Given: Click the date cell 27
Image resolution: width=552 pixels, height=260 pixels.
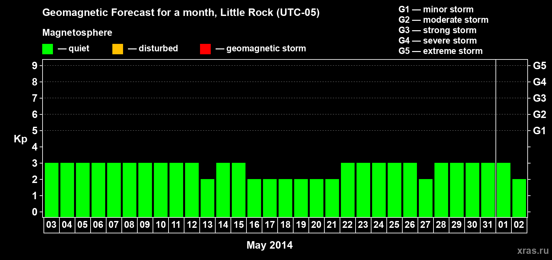Looking at the screenshot, I should [425, 225].
